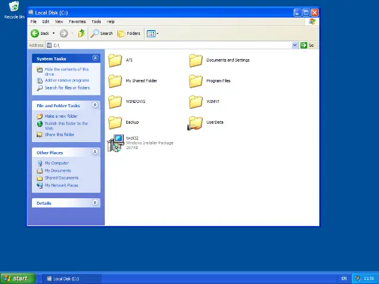Viewport: 379px width, 284px height.
Task: Click the Start button
Action: [x=18, y=279]
